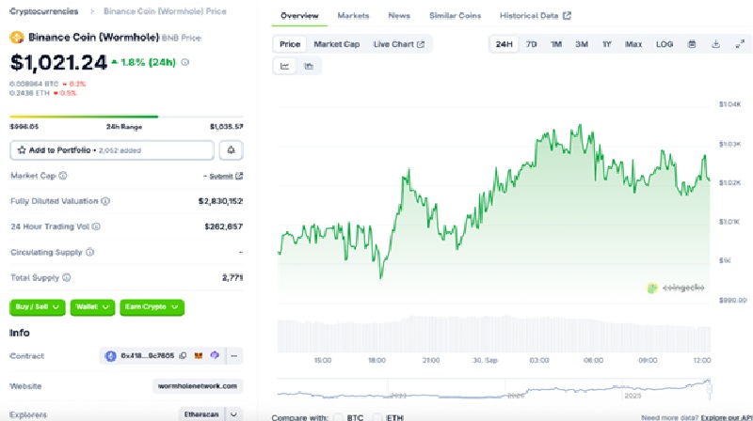This screenshot has width=753, height=421.
Task: Expand the explorers dropdown next to Etherscan
Action: point(234,413)
